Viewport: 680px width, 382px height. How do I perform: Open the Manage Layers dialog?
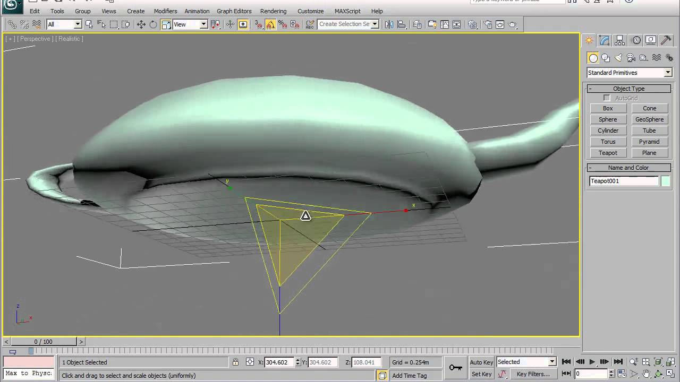tap(417, 24)
